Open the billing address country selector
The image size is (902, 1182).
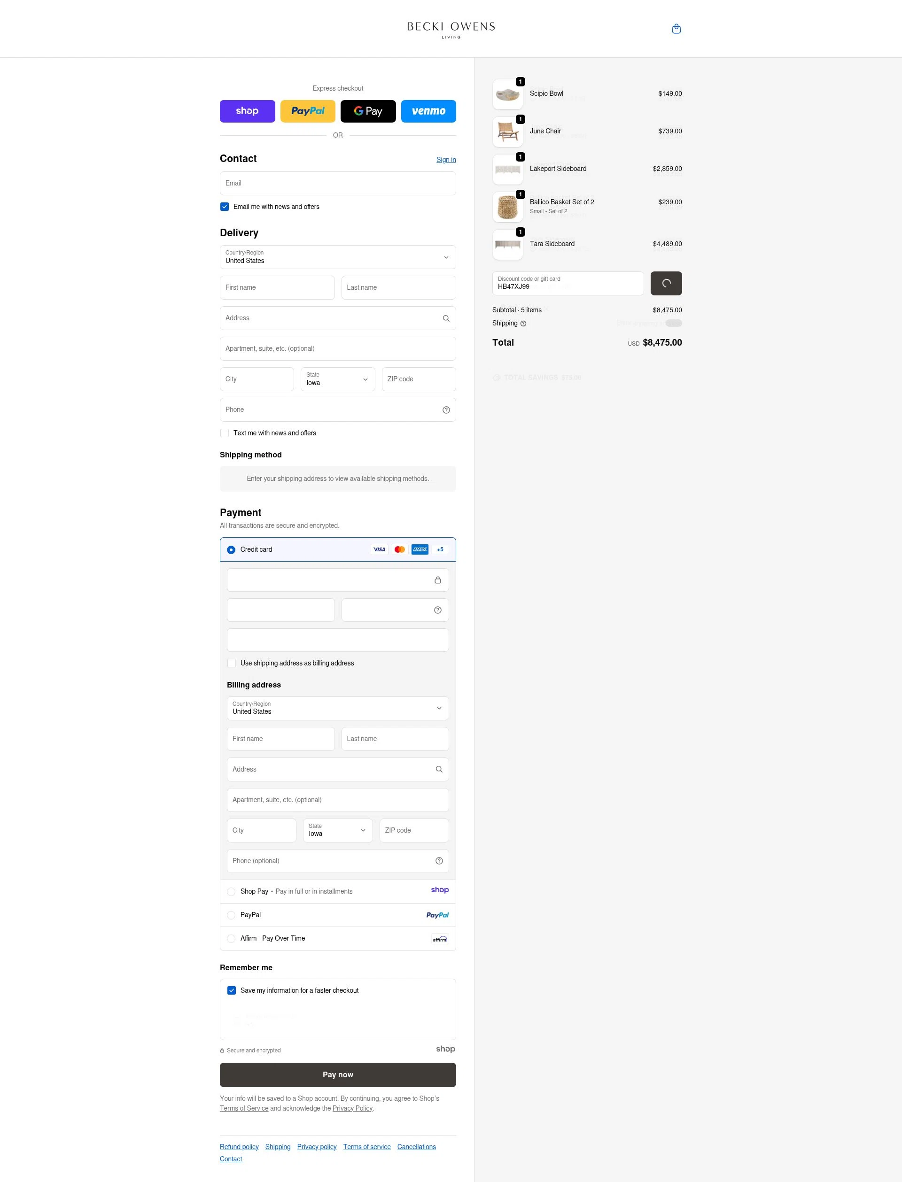tap(337, 708)
